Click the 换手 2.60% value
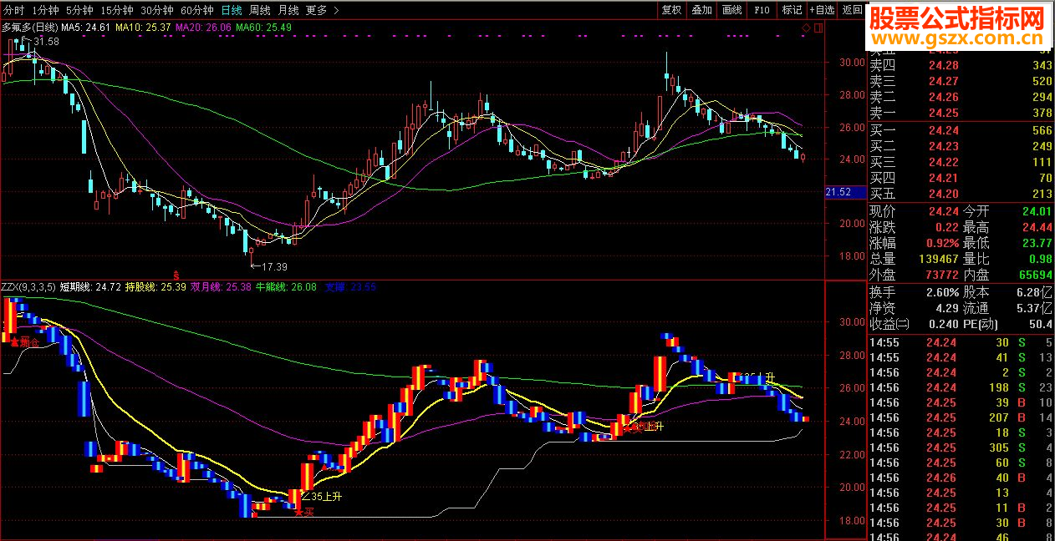The image size is (1055, 541). (943, 292)
